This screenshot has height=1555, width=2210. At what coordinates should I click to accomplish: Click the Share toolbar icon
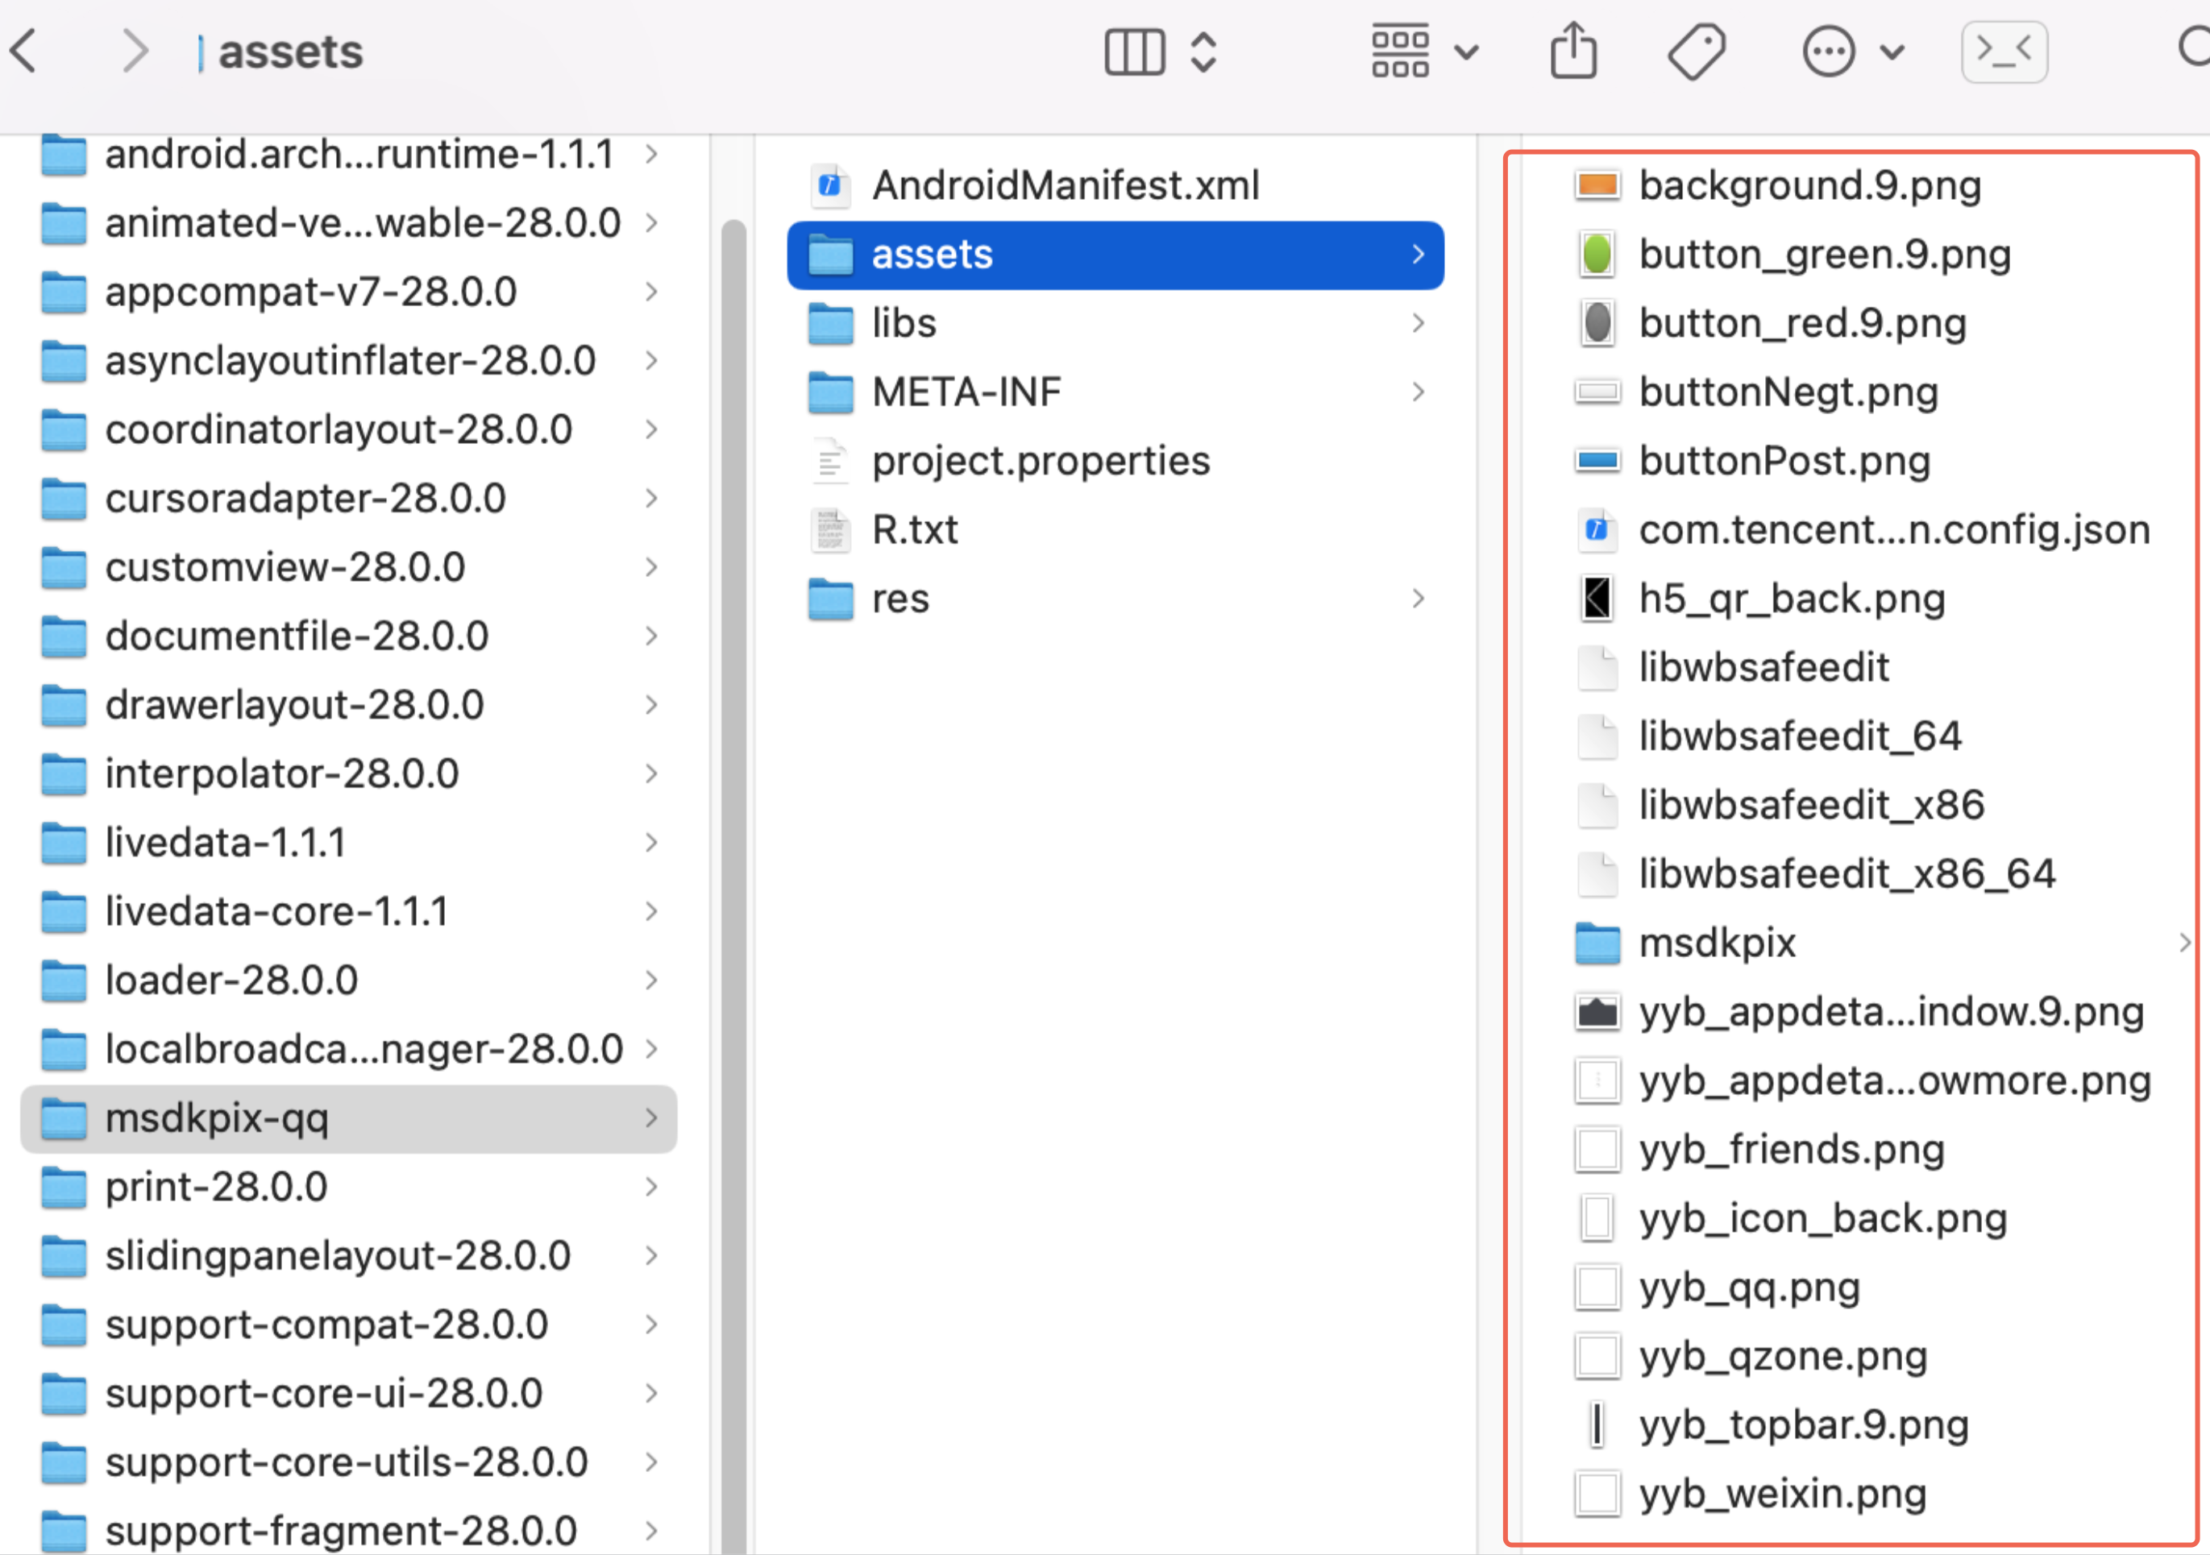tap(1572, 51)
